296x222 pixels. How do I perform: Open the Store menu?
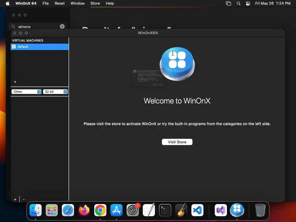[95, 3]
